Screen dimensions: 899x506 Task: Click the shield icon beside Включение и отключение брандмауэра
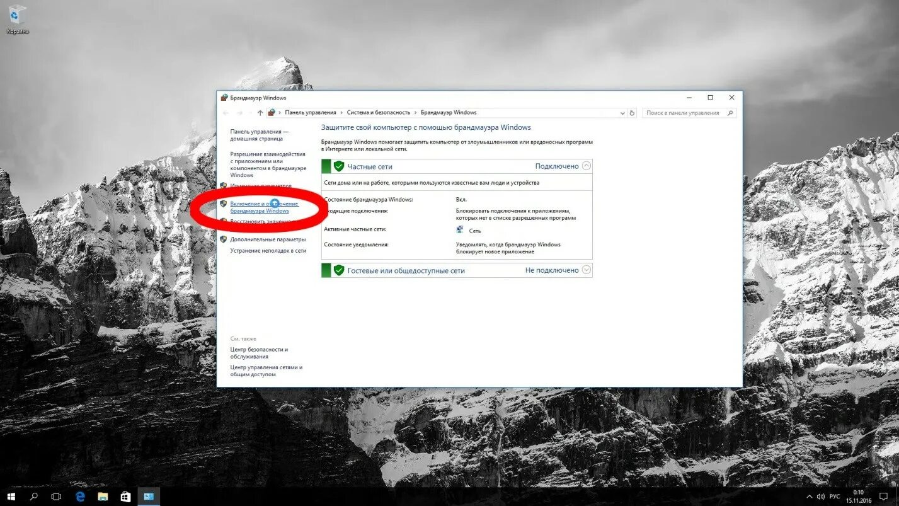(224, 204)
